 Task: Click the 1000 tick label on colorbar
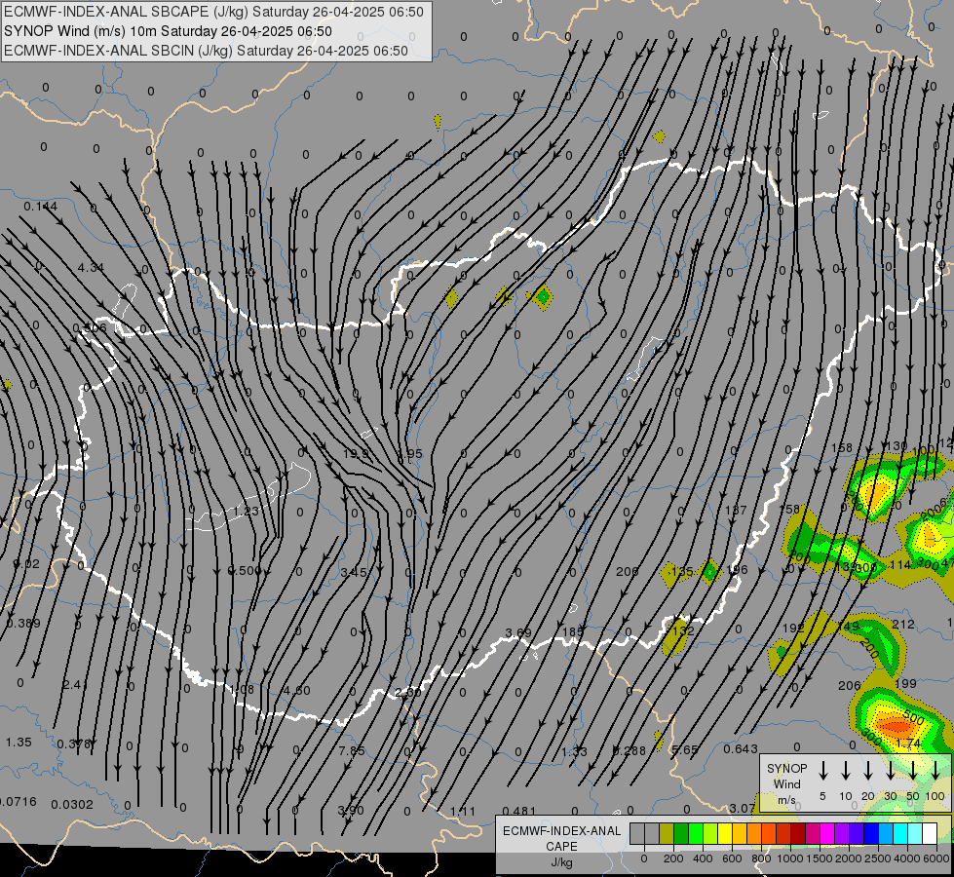tap(789, 858)
